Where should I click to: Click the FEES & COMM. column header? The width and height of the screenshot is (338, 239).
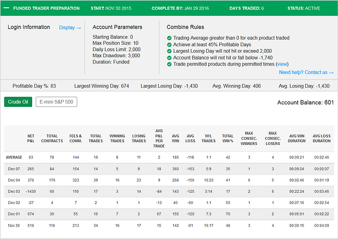[76, 139]
